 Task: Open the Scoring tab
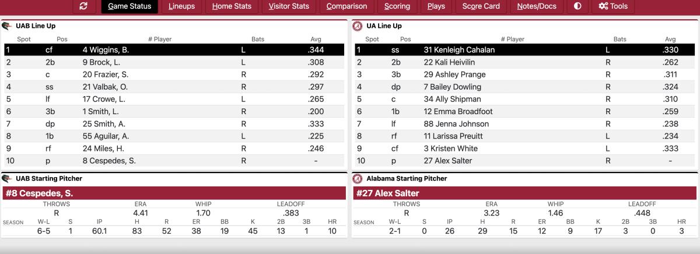(397, 6)
